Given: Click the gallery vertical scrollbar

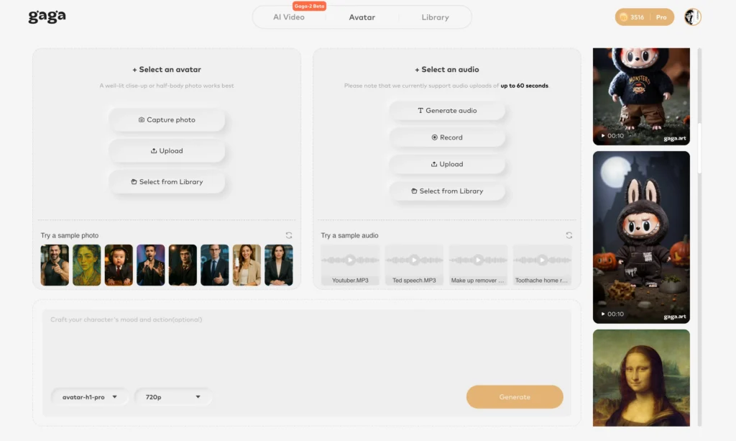Looking at the screenshot, I should (x=699, y=108).
